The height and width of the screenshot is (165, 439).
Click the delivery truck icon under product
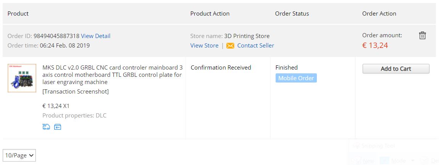point(46,127)
